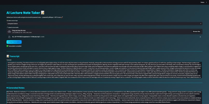The height and width of the screenshot is (104, 209).
Task: Click the app subtitle about Whisper
Action: tap(34, 17)
